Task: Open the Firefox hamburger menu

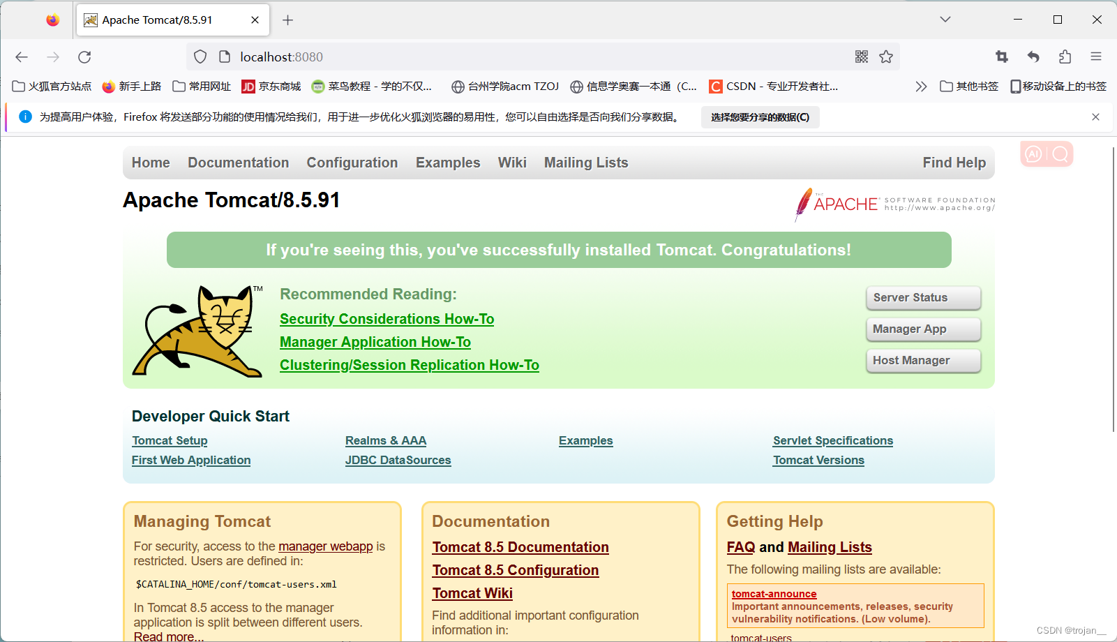Action: (x=1096, y=57)
